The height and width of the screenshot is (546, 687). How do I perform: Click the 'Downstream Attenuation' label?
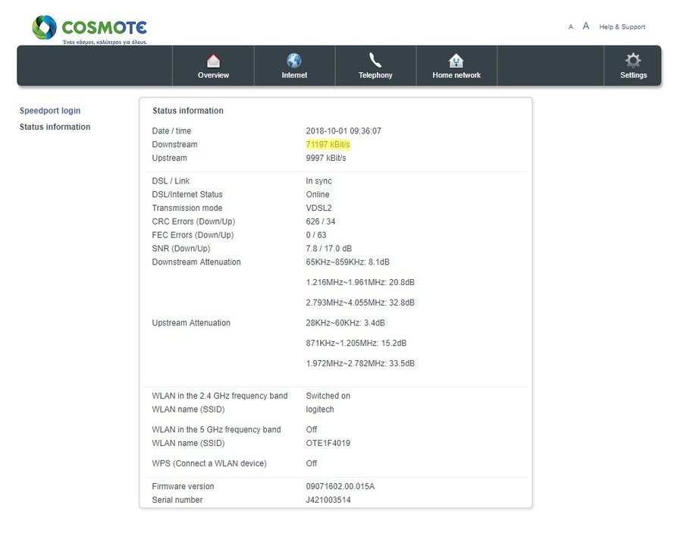click(x=196, y=262)
